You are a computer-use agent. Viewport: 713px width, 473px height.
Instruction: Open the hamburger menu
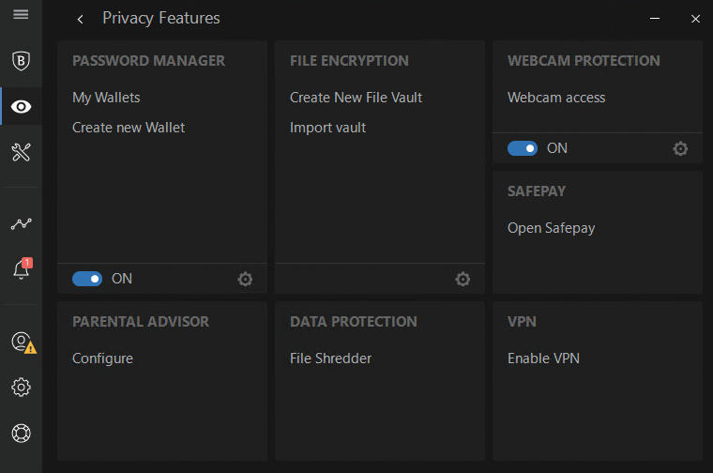click(x=21, y=15)
